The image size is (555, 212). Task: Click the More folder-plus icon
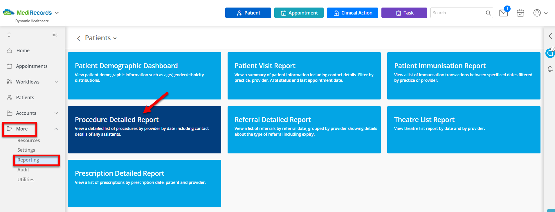(10, 129)
